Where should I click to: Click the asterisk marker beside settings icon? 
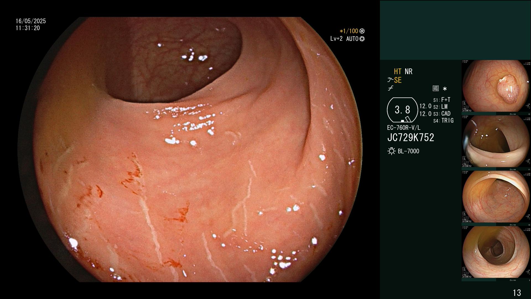445,89
